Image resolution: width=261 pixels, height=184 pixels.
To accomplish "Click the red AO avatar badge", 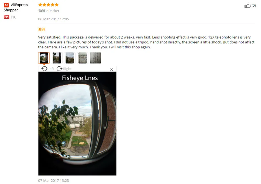I will point(6,5).
